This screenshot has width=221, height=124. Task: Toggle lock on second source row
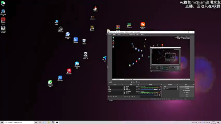pos(139,88)
